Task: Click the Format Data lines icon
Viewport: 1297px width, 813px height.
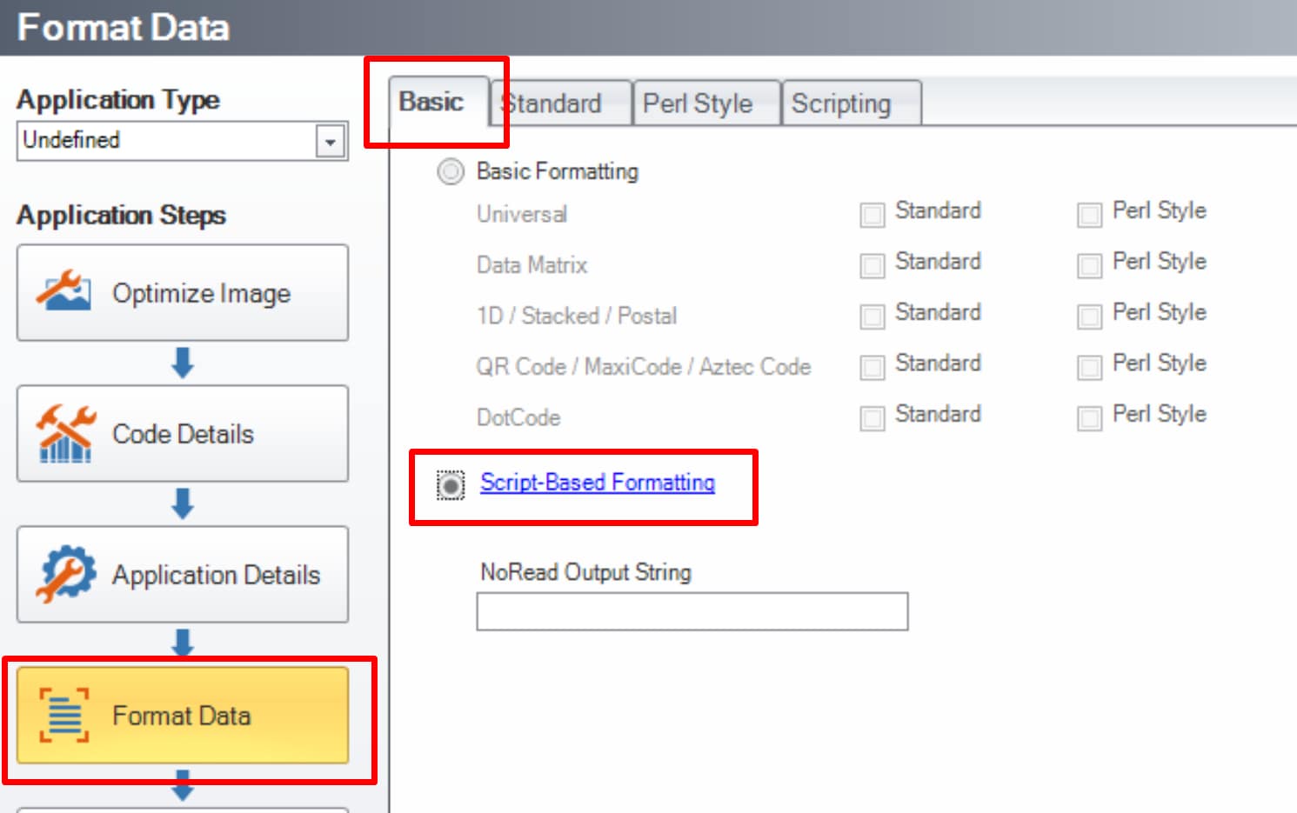Action: [64, 715]
